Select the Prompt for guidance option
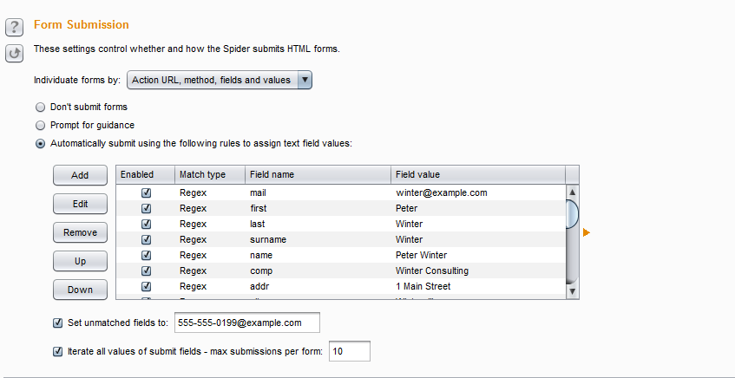This screenshot has height=378, width=735. 40,126
